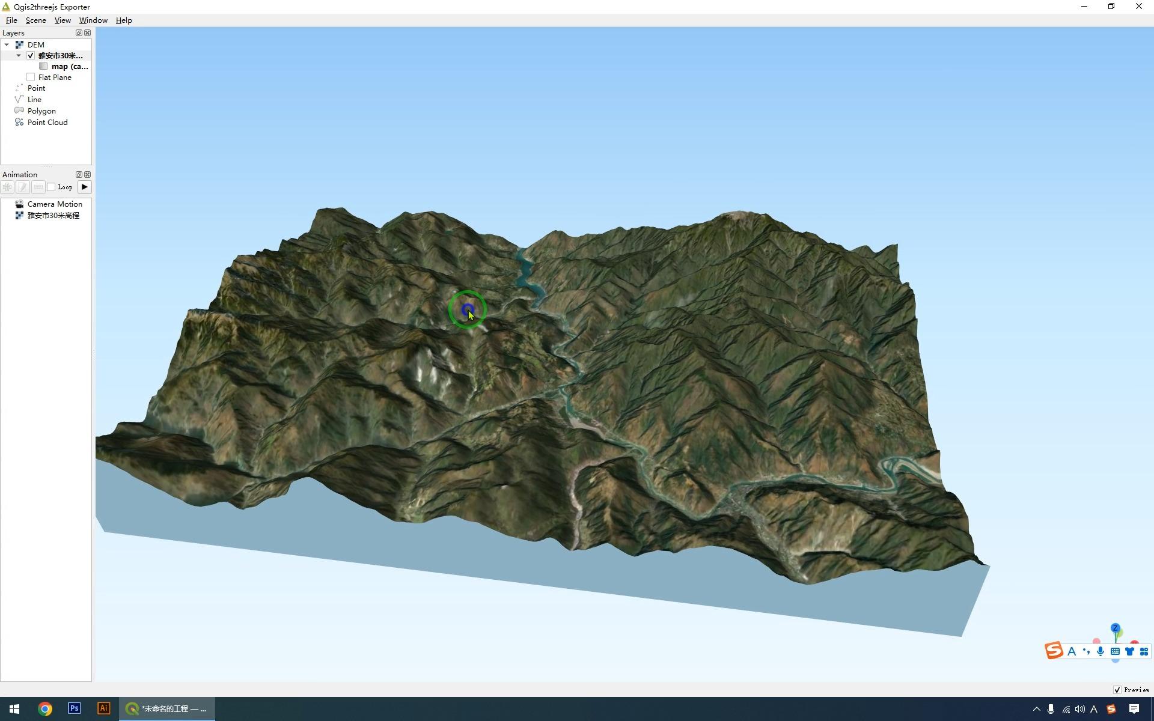Collapse the DEM layer group
Screen dimensions: 1154x721
pyautogui.click(x=7, y=44)
